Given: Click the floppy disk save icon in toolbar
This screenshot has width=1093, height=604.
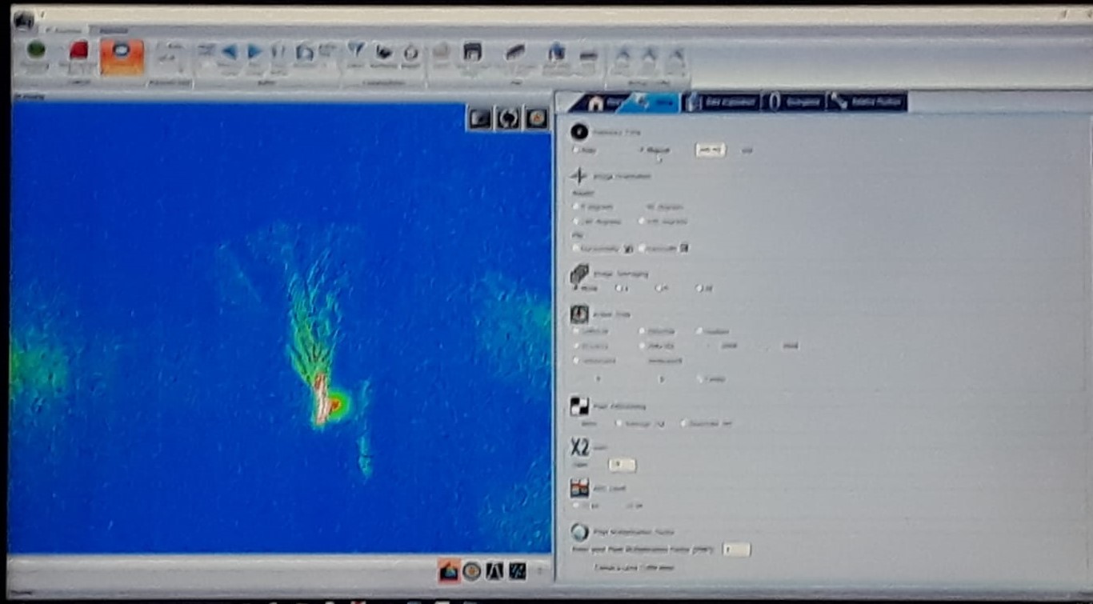Looking at the screenshot, I should click(472, 52).
